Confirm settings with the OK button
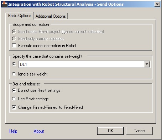 pyautogui.click(x=110, y=131)
